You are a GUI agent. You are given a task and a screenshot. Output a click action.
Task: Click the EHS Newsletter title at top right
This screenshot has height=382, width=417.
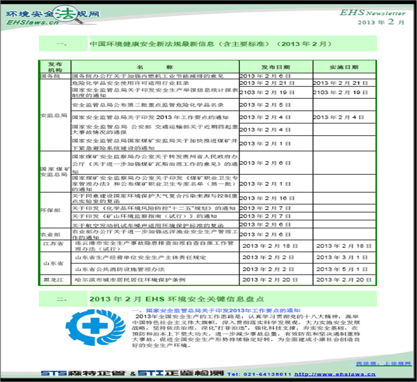(372, 12)
